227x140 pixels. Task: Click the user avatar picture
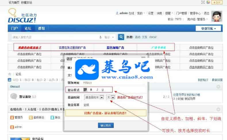[216, 16]
